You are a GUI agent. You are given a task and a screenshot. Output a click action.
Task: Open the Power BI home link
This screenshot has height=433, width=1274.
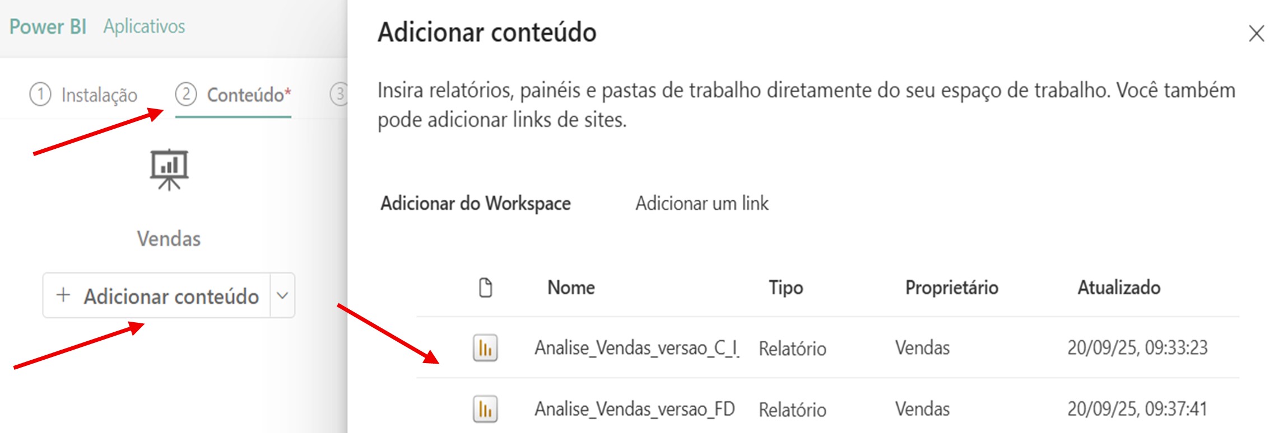[x=48, y=26]
